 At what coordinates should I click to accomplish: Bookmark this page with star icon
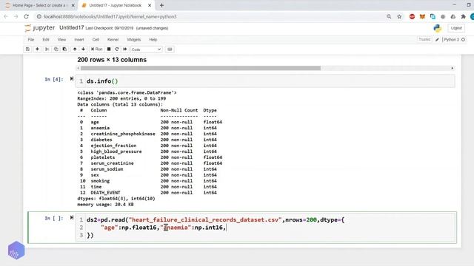pos(399,16)
